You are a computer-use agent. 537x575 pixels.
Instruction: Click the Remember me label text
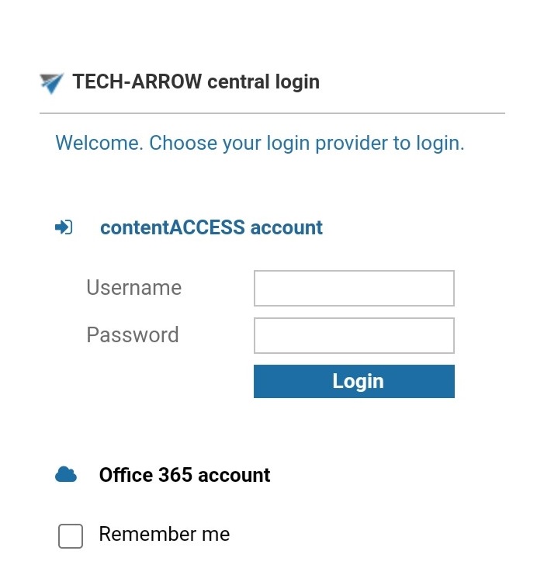165,535
